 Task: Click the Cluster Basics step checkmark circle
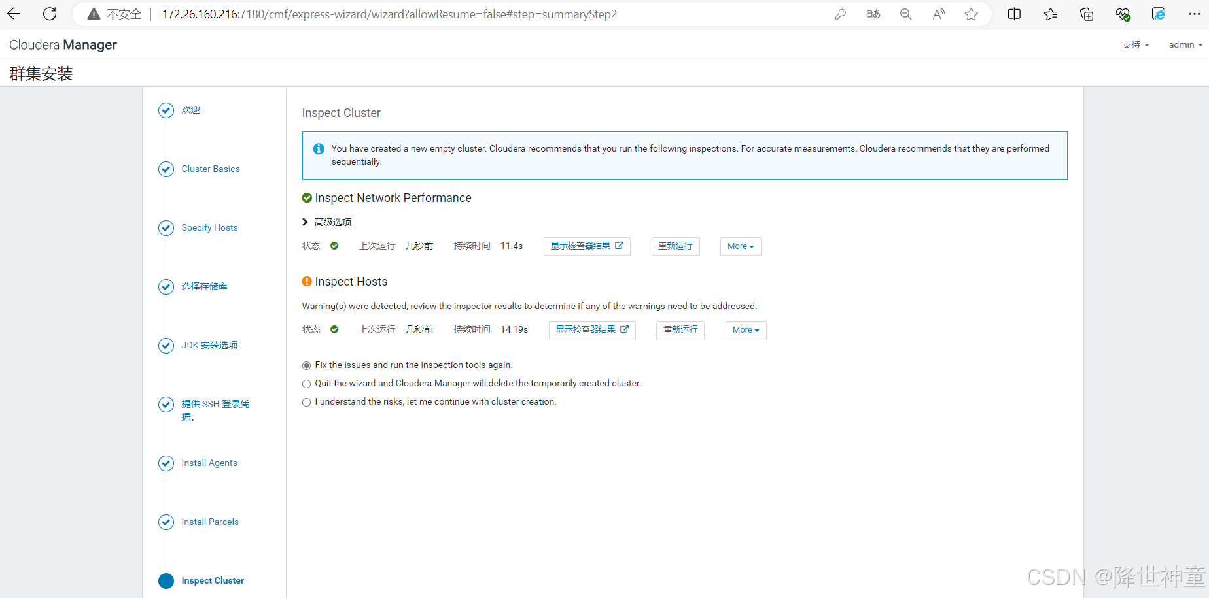(166, 169)
